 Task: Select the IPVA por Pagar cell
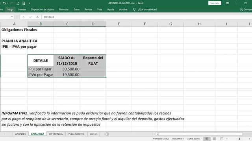pos(41,75)
